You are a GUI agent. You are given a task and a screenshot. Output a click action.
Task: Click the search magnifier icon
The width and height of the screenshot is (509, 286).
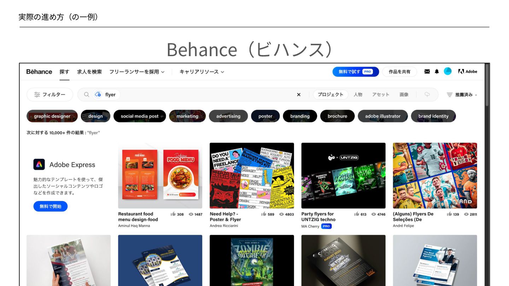87,95
